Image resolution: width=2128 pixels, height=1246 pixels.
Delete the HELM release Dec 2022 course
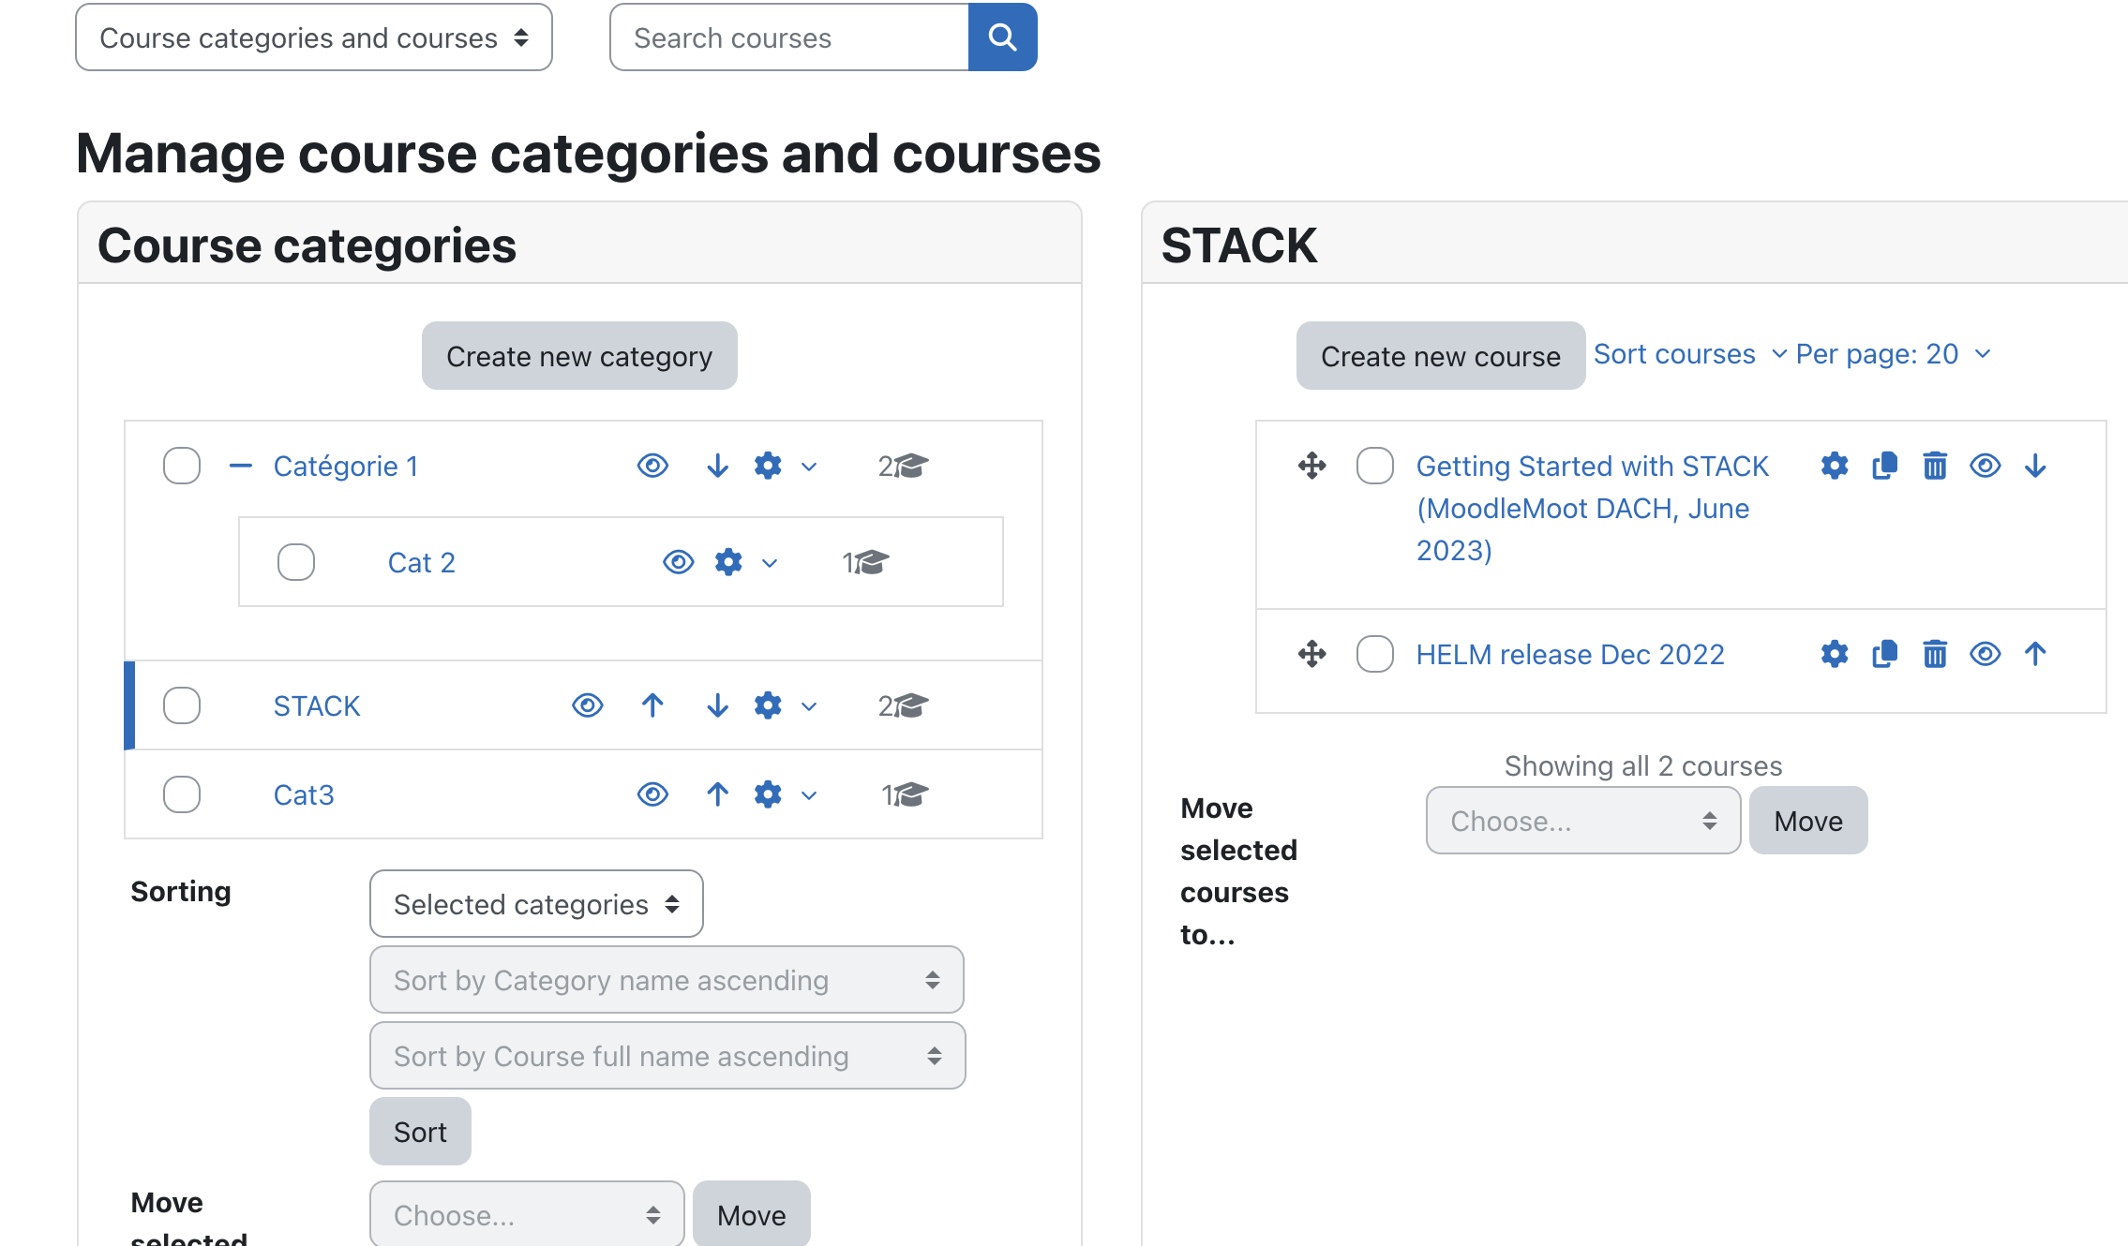click(x=1935, y=654)
